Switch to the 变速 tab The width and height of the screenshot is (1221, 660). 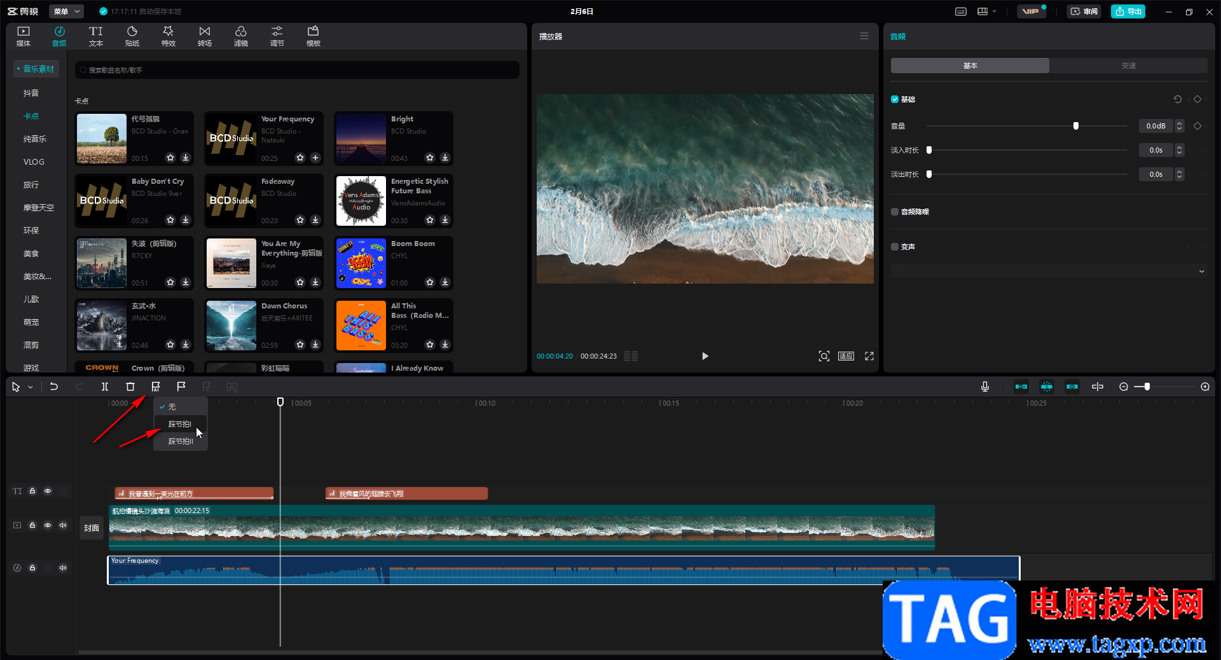point(1128,65)
